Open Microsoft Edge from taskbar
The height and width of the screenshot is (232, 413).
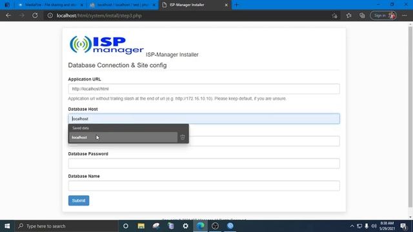pos(201,226)
